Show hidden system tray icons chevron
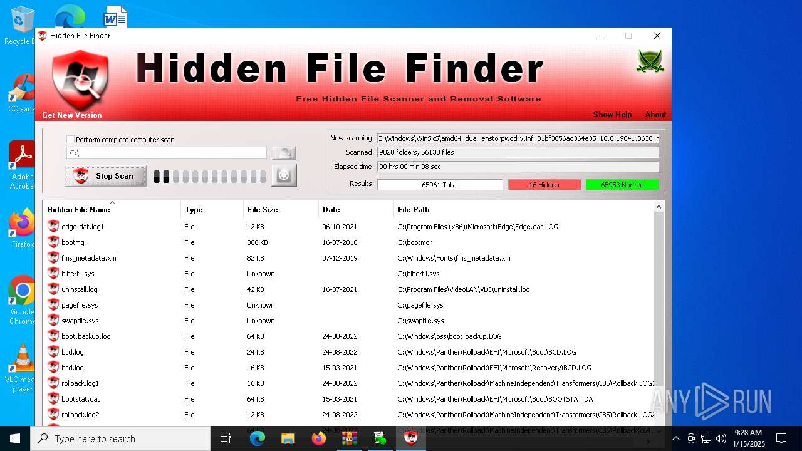 [675, 438]
